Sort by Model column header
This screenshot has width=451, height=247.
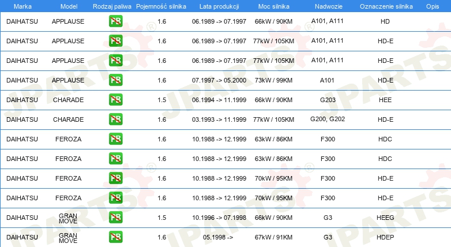(69, 6)
